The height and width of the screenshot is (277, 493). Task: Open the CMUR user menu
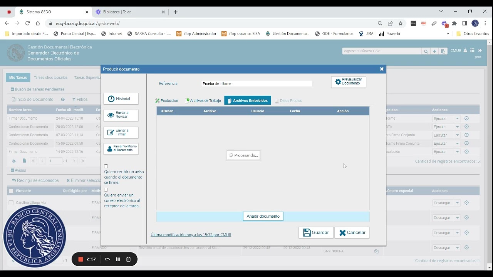point(459,50)
